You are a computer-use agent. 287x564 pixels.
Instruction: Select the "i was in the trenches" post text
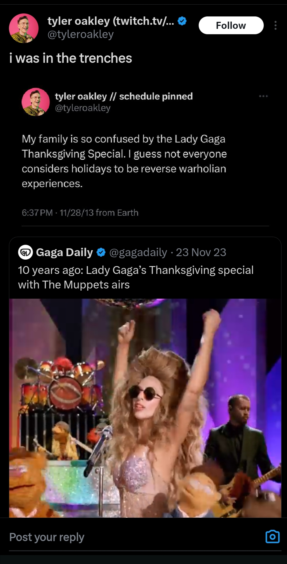pyautogui.click(x=71, y=58)
